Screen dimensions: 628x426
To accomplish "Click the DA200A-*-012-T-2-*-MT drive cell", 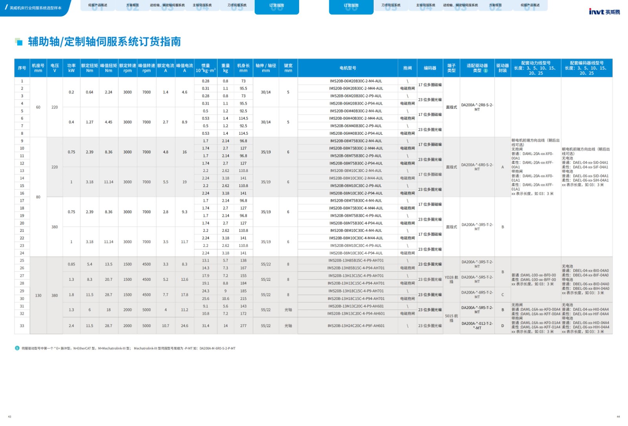I will tap(477, 326).
